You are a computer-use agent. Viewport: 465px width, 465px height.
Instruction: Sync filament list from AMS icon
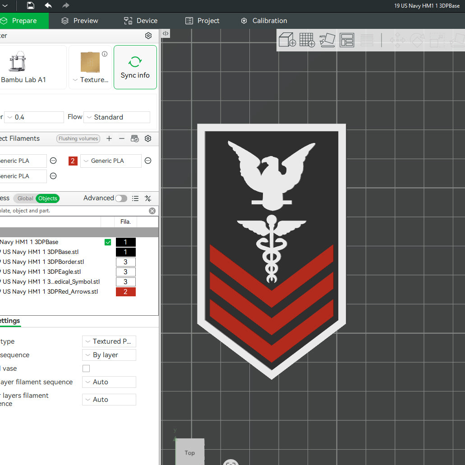pyautogui.click(x=135, y=138)
